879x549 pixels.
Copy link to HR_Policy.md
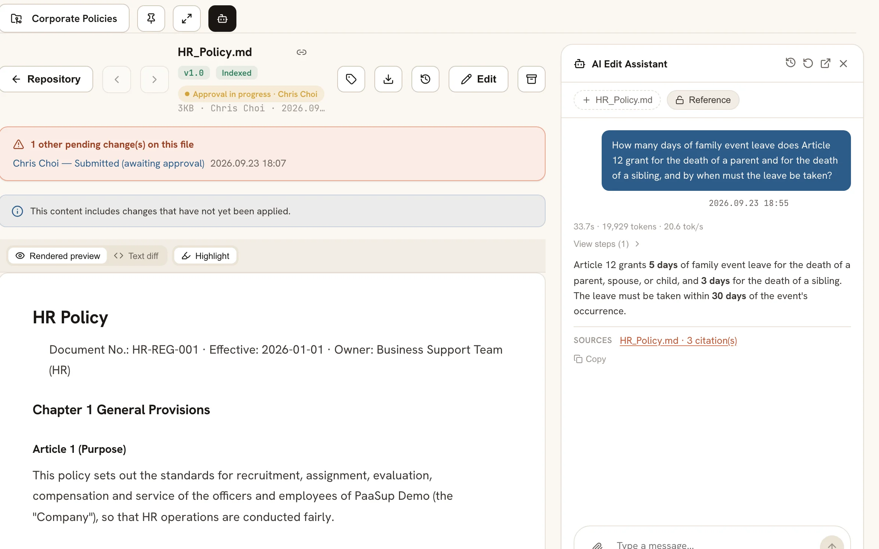pos(302,52)
